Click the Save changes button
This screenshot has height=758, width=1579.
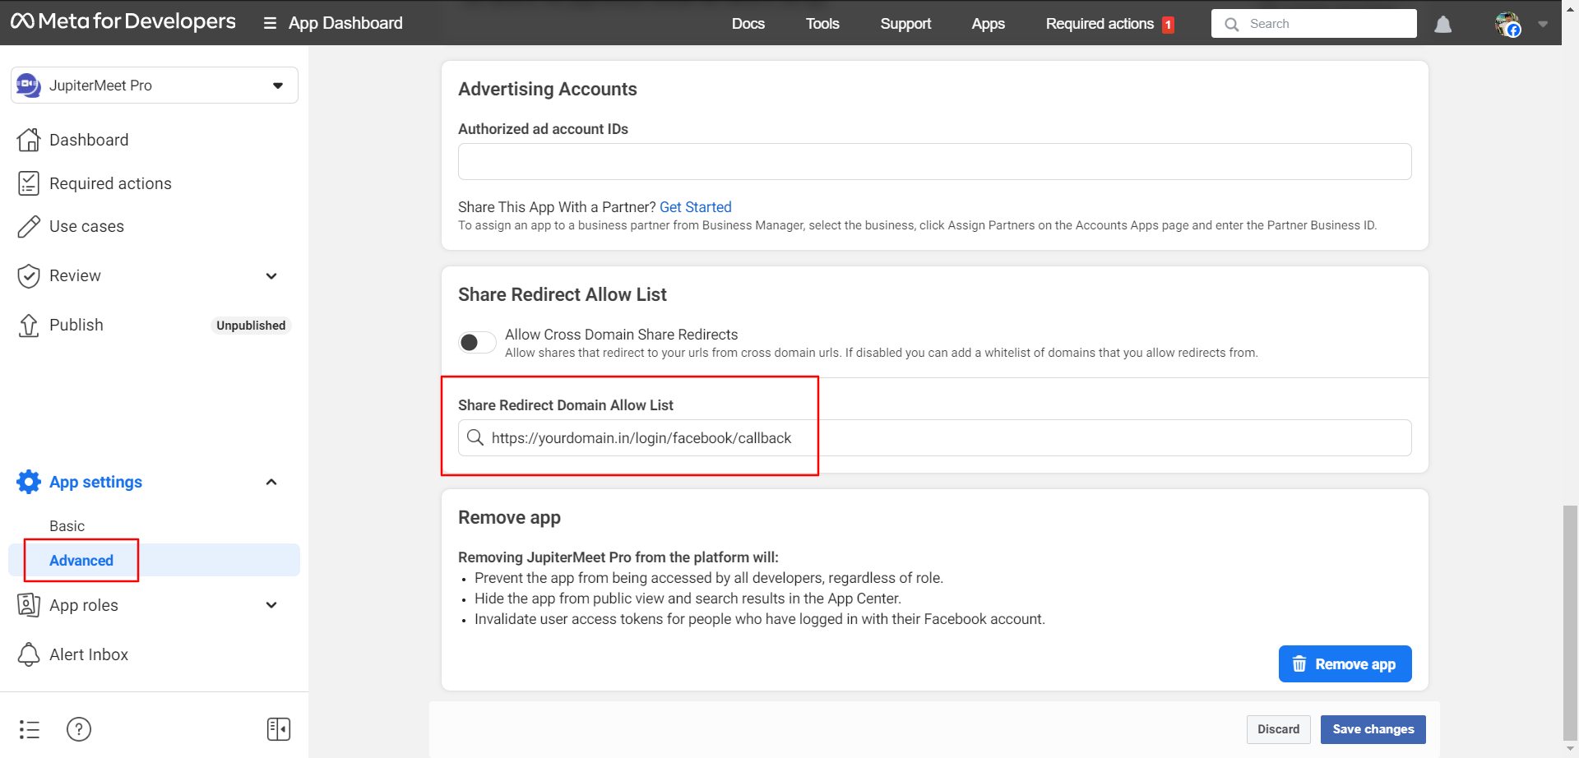tap(1373, 729)
